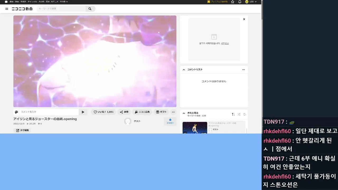Screen dimensions: 338x190
Task: Click コメントはありません text
Action: [x=214, y=81]
